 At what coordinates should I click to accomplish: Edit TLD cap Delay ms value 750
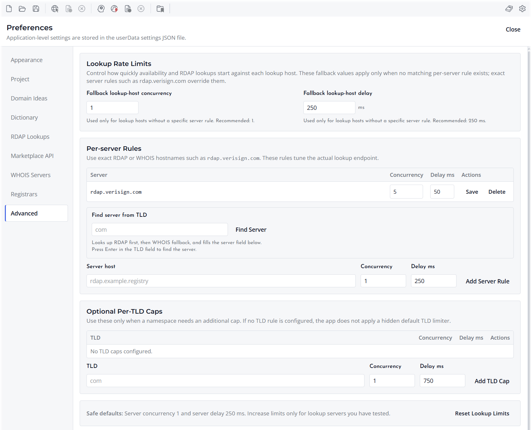point(443,381)
